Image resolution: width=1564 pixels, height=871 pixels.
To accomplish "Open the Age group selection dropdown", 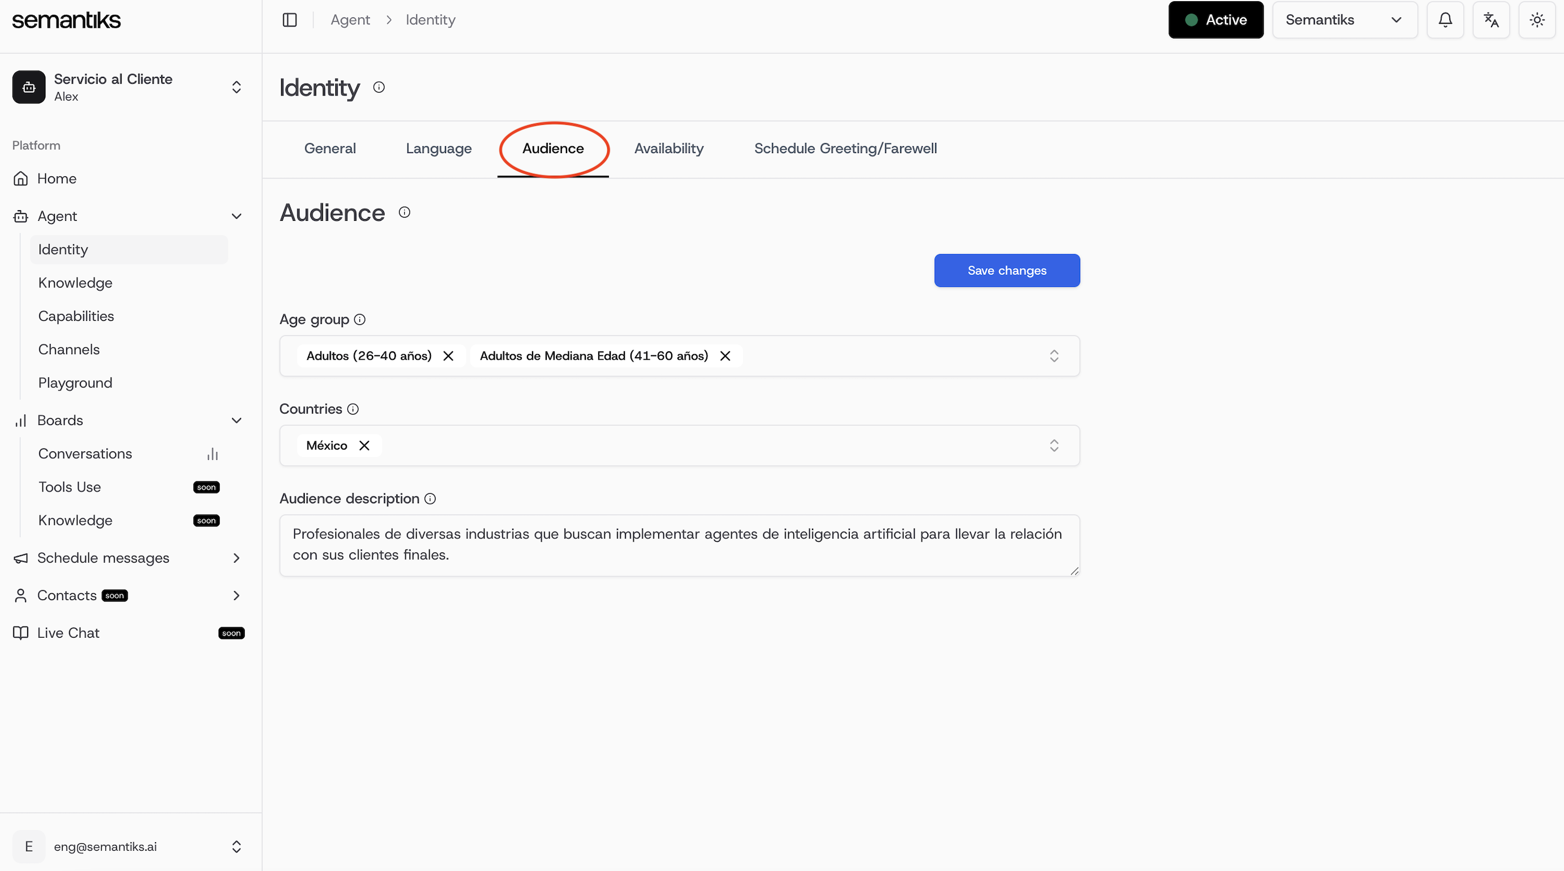I will [1055, 356].
